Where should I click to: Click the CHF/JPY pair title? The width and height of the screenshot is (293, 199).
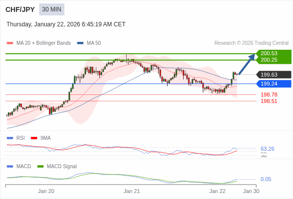pos(20,9)
